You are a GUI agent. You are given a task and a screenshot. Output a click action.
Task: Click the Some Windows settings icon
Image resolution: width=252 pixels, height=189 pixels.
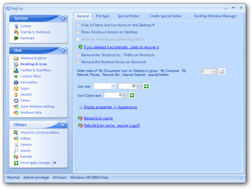point(16,106)
